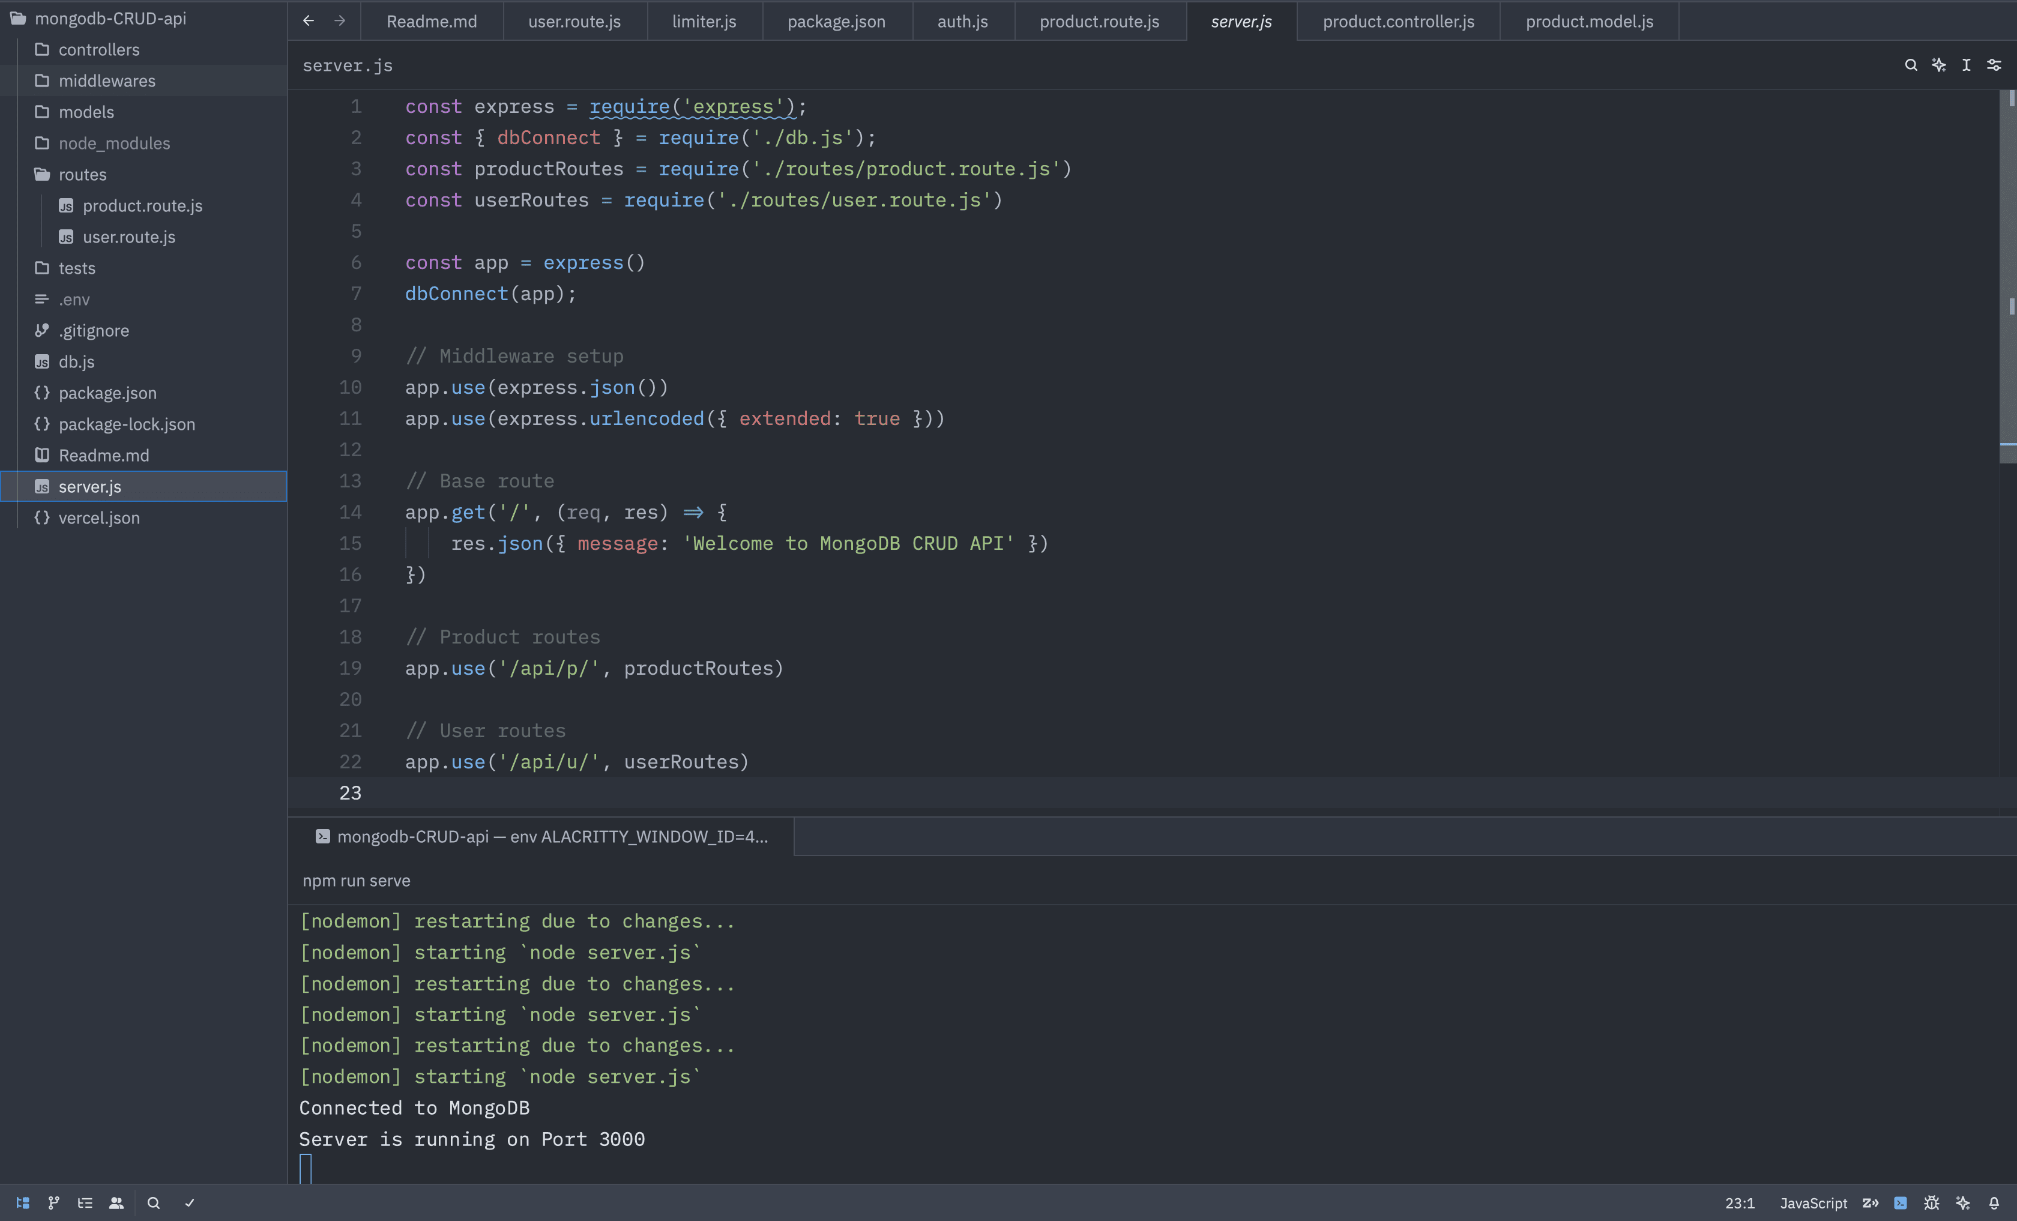Expand the controllers folder
Screen dimensions: 2017x1221
143,49
